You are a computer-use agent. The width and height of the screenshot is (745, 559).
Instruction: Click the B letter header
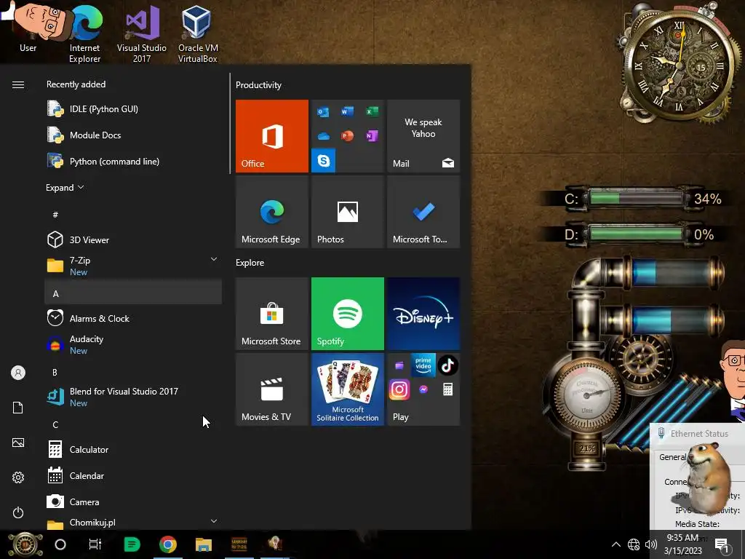[x=55, y=372]
